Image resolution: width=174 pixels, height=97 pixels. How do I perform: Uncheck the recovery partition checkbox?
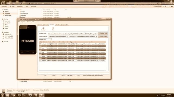(x=40, y=50)
